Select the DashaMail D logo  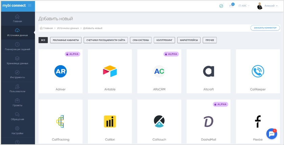point(209,121)
